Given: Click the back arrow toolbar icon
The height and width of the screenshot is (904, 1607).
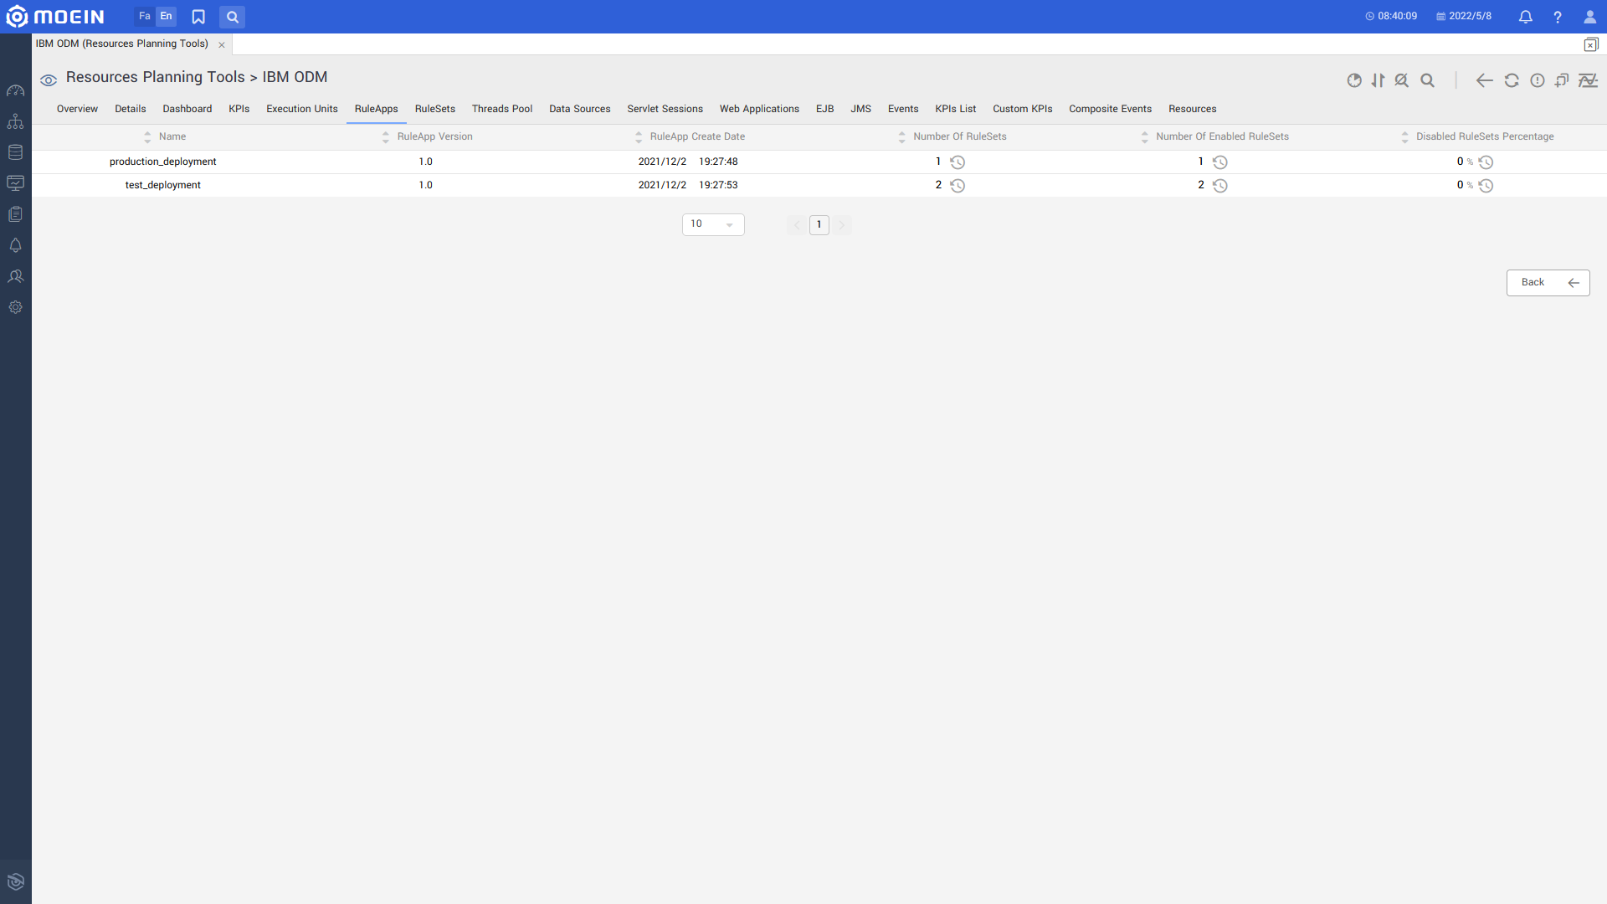Looking at the screenshot, I should coord(1485,80).
